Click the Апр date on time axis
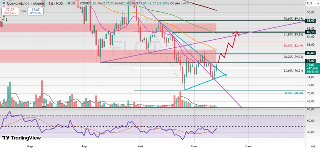Image resolution: width=320 pixels, height=149 pixels. (84, 146)
